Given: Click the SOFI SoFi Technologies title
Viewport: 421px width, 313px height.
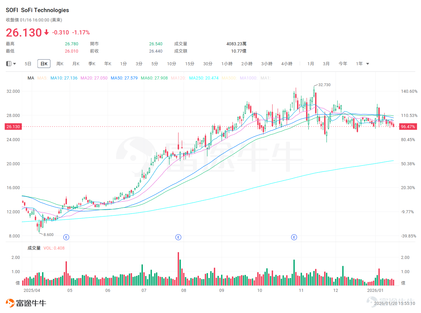Looking at the screenshot, I should [x=37, y=10].
